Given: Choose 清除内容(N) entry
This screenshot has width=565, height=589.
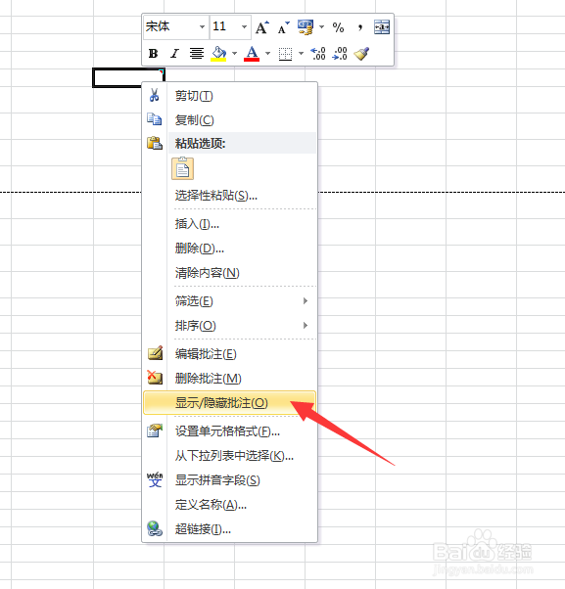Looking at the screenshot, I should pos(230,273).
